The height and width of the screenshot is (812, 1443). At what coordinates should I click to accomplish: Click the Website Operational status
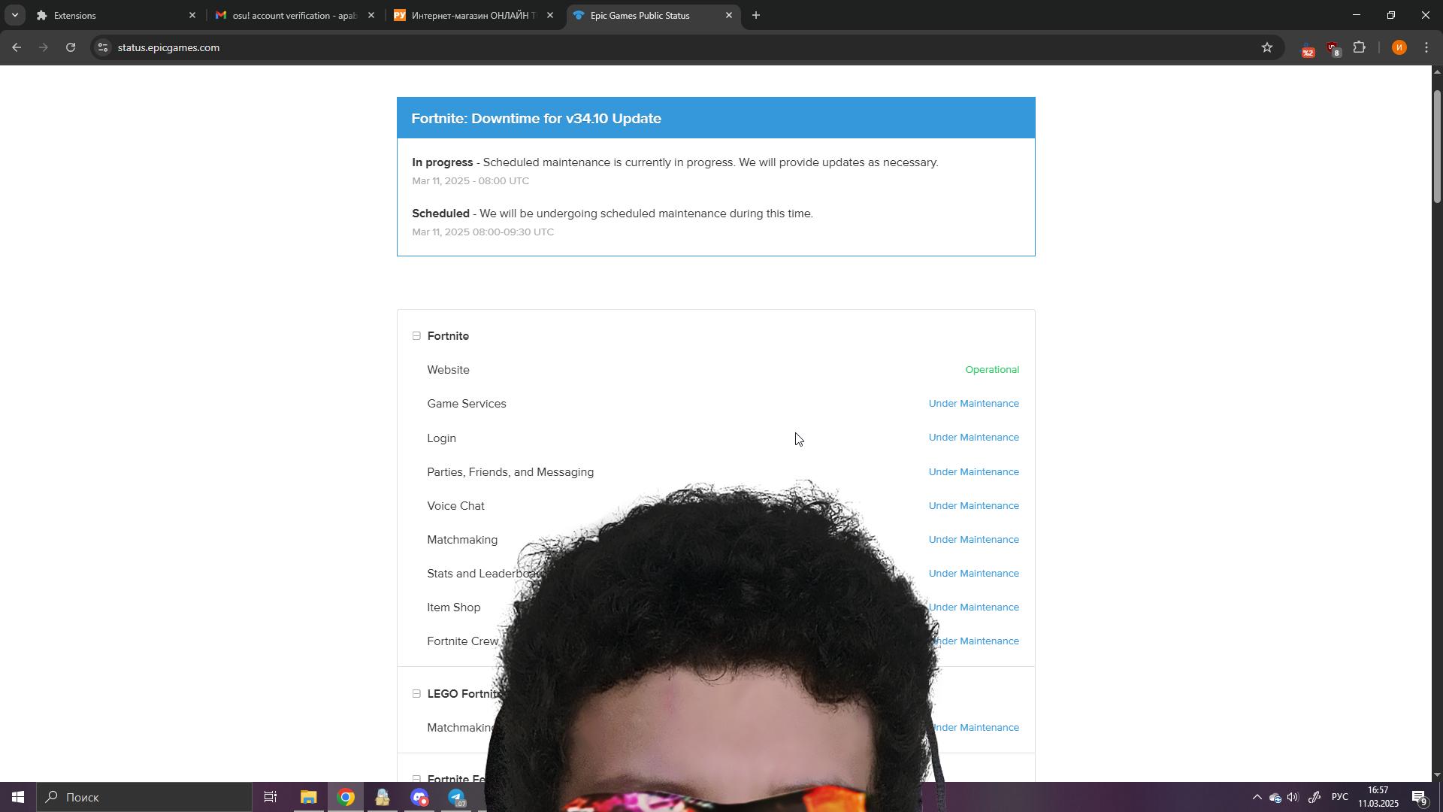coord(992,370)
